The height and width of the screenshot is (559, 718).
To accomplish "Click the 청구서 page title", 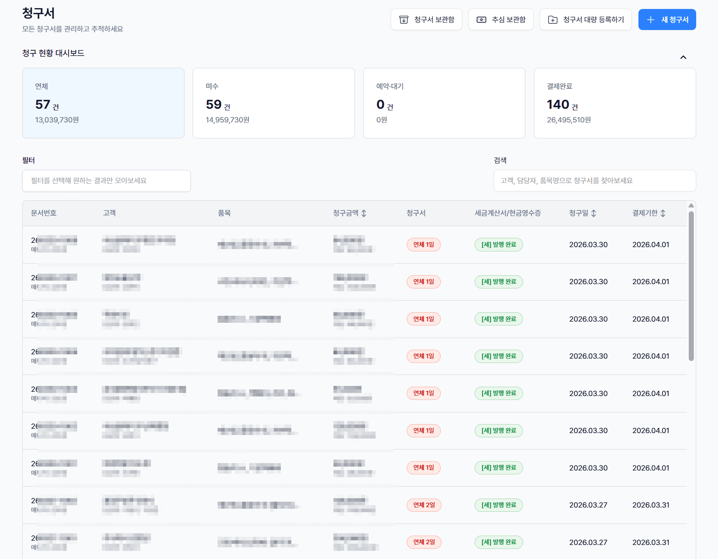I will click(39, 13).
